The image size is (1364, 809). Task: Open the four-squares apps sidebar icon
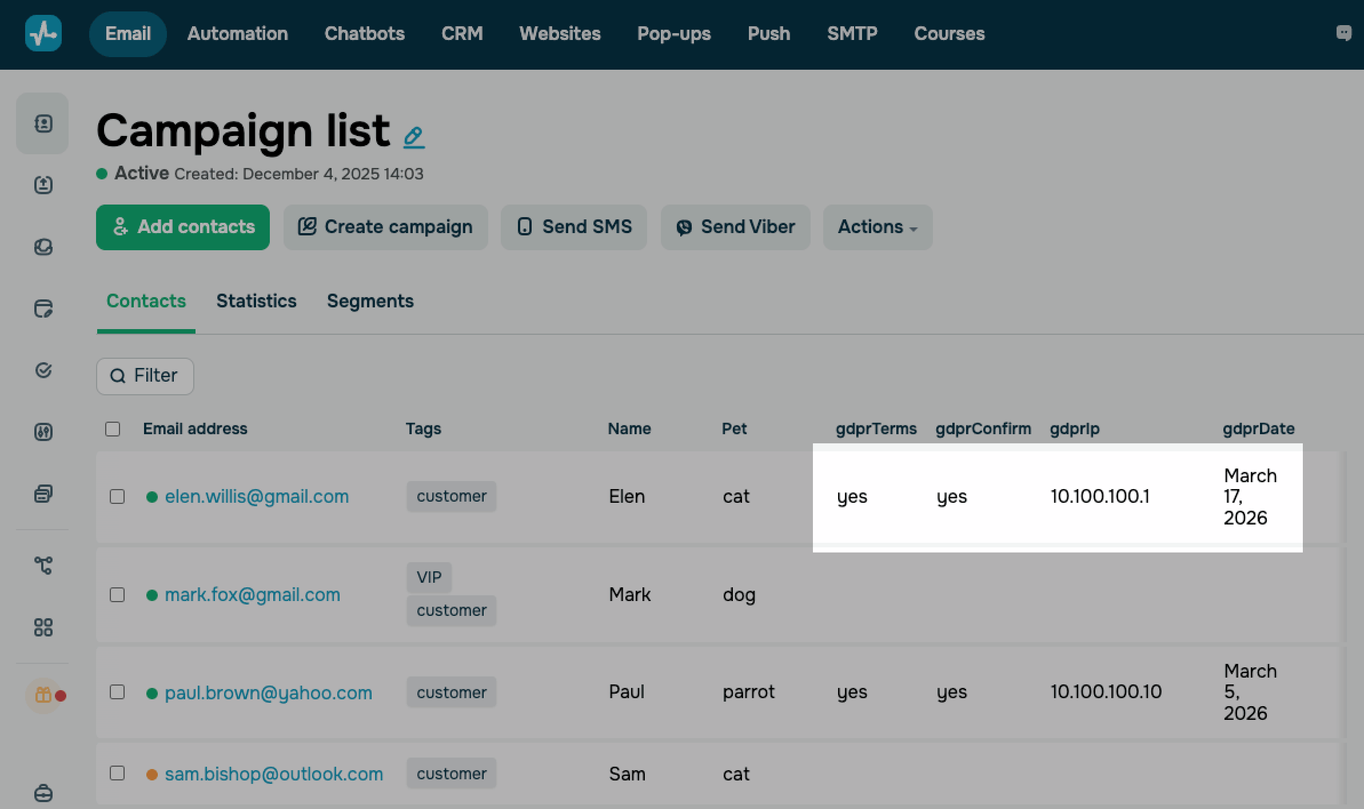43,627
